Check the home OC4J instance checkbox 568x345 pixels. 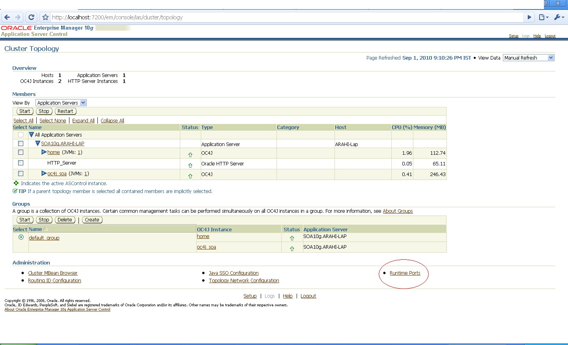(x=21, y=152)
